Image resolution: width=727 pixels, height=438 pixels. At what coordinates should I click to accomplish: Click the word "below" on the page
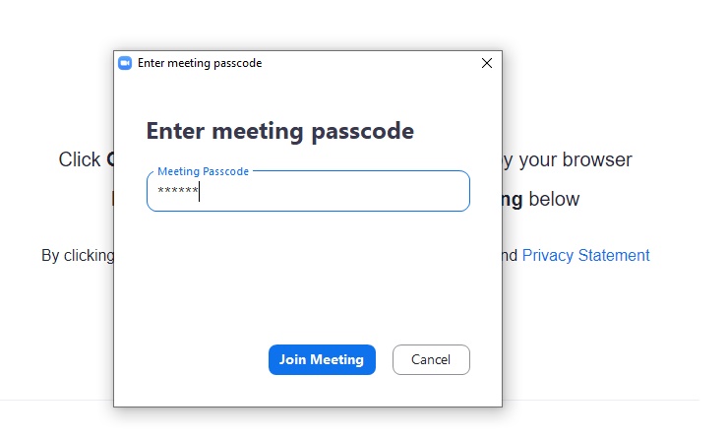[x=554, y=200]
